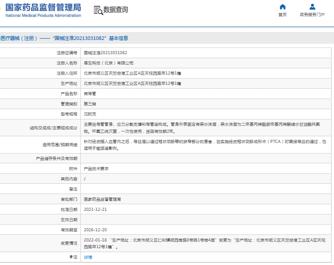Click the 见附页 value in 型号规格 row
Image resolution: width=334 pixels, height=265 pixels.
[90, 114]
